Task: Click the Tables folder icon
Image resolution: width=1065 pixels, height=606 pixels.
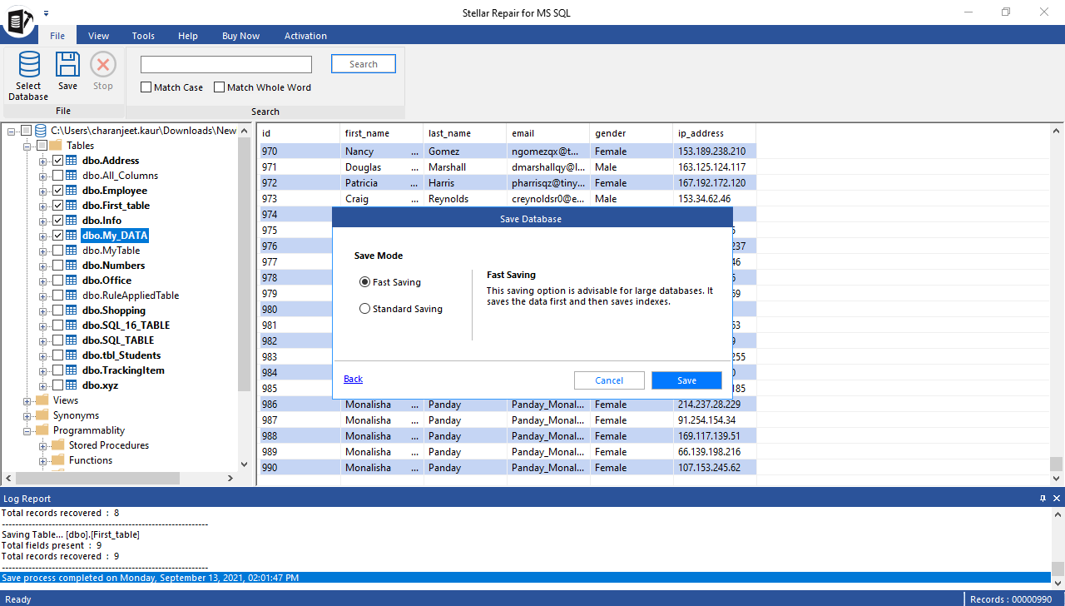Action: (56, 146)
